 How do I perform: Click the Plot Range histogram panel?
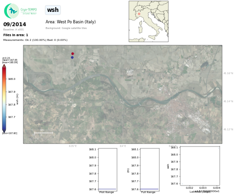coord(107,169)
